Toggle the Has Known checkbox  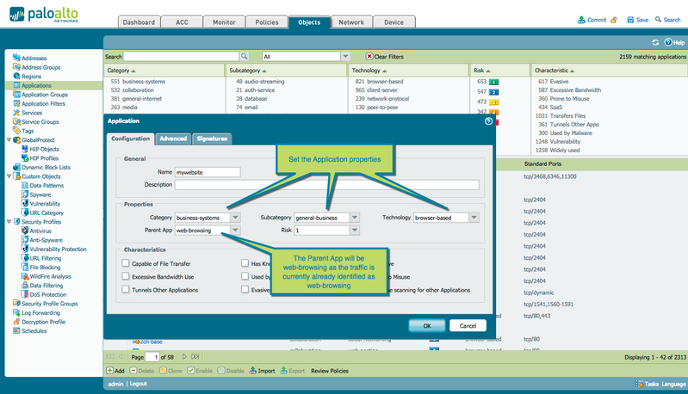click(245, 263)
